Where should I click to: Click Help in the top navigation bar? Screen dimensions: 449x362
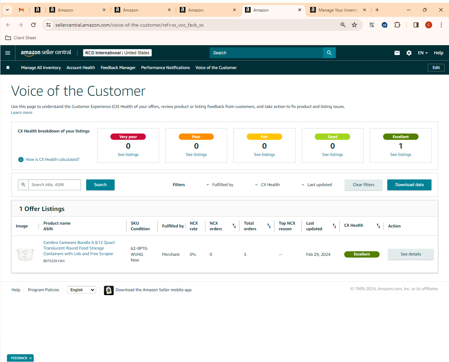pos(438,53)
